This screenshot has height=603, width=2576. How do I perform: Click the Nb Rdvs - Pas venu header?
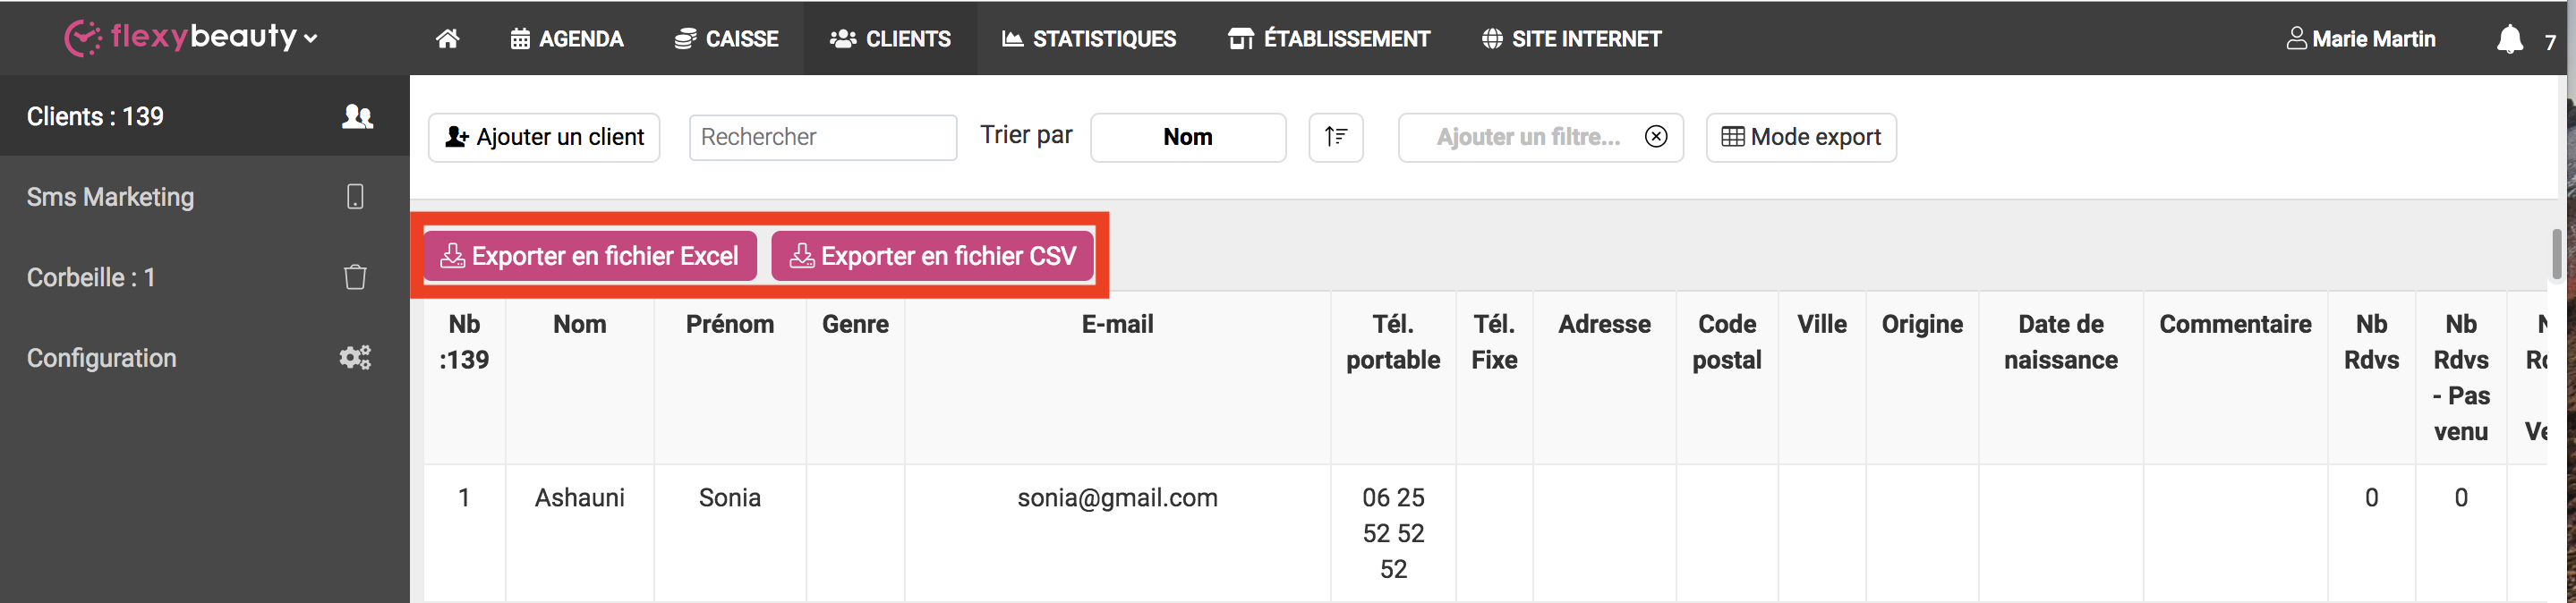(x=2461, y=378)
